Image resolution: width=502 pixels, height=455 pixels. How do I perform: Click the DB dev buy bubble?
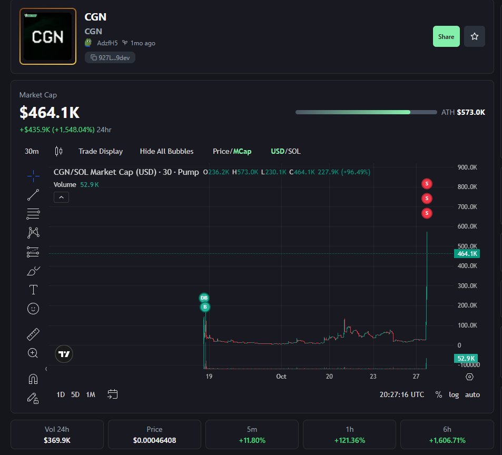204,298
